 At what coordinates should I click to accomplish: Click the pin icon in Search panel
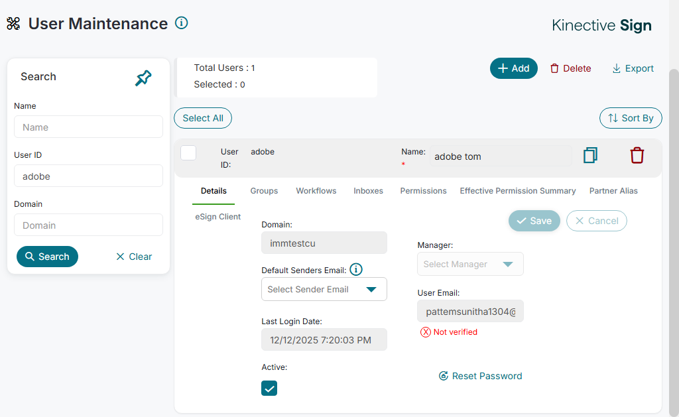(143, 78)
